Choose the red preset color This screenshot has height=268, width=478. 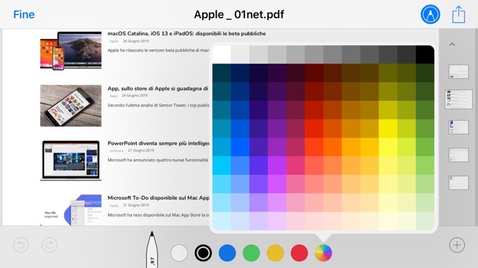pyautogui.click(x=299, y=253)
